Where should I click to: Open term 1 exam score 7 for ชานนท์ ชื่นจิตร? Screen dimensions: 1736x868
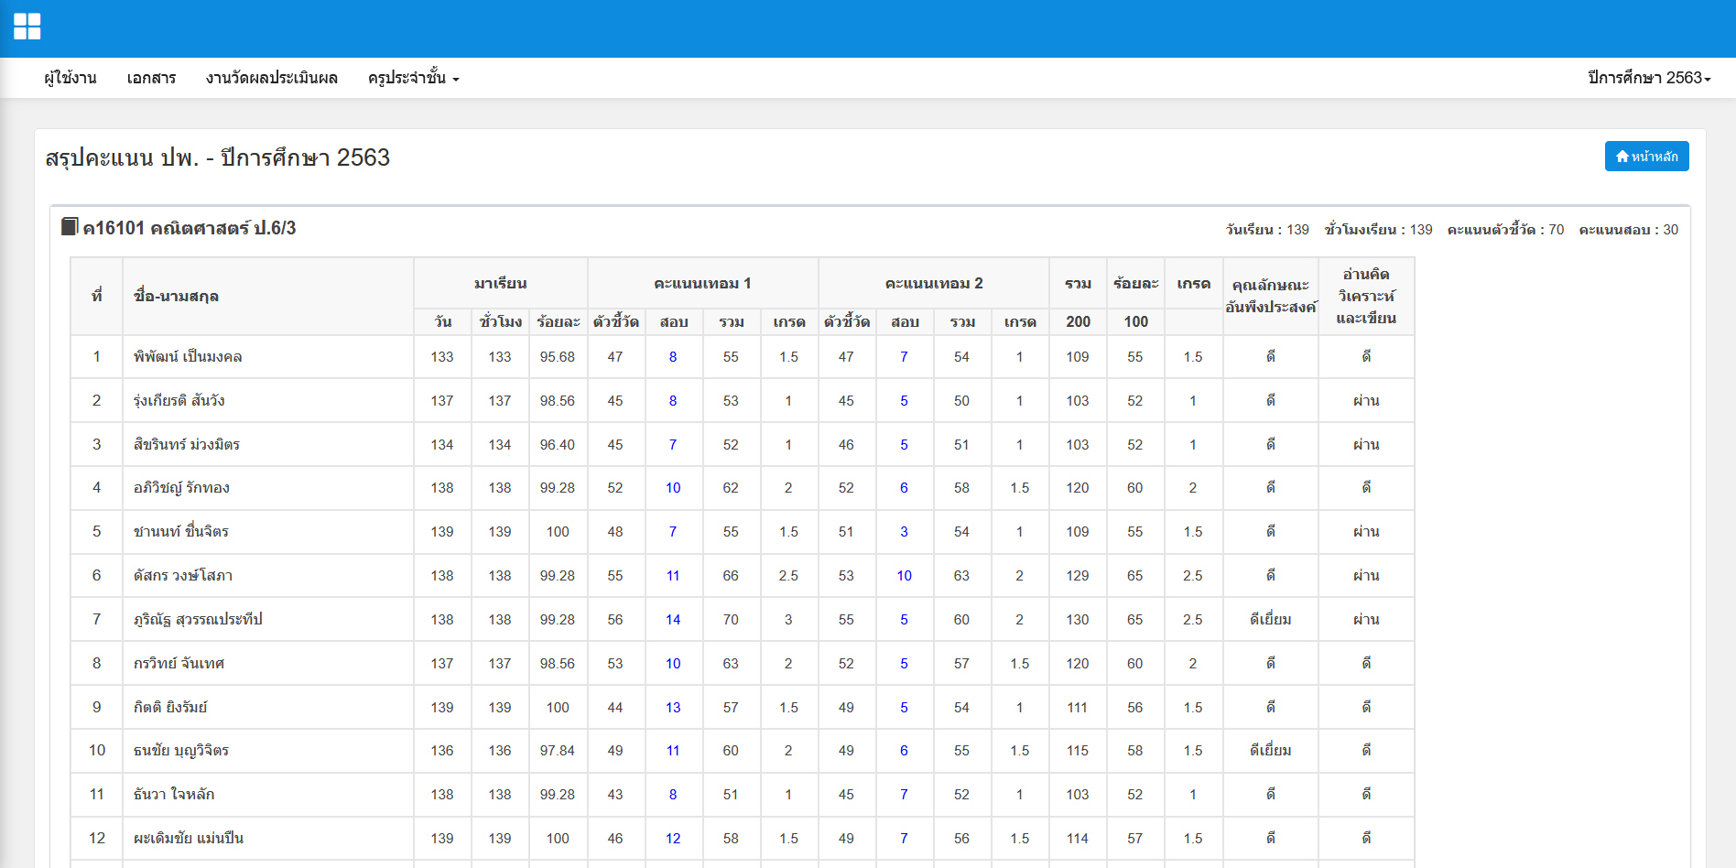(673, 532)
